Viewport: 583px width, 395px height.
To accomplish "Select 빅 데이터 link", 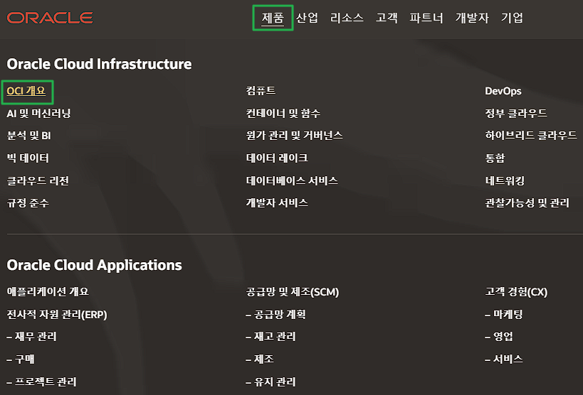I will click(x=28, y=158).
